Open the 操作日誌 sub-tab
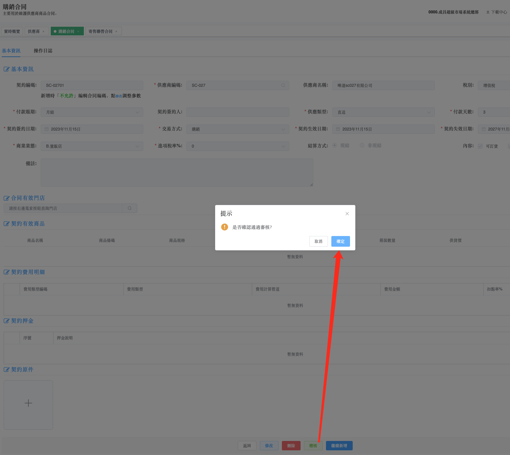Image resolution: width=510 pixels, height=455 pixels. point(43,51)
